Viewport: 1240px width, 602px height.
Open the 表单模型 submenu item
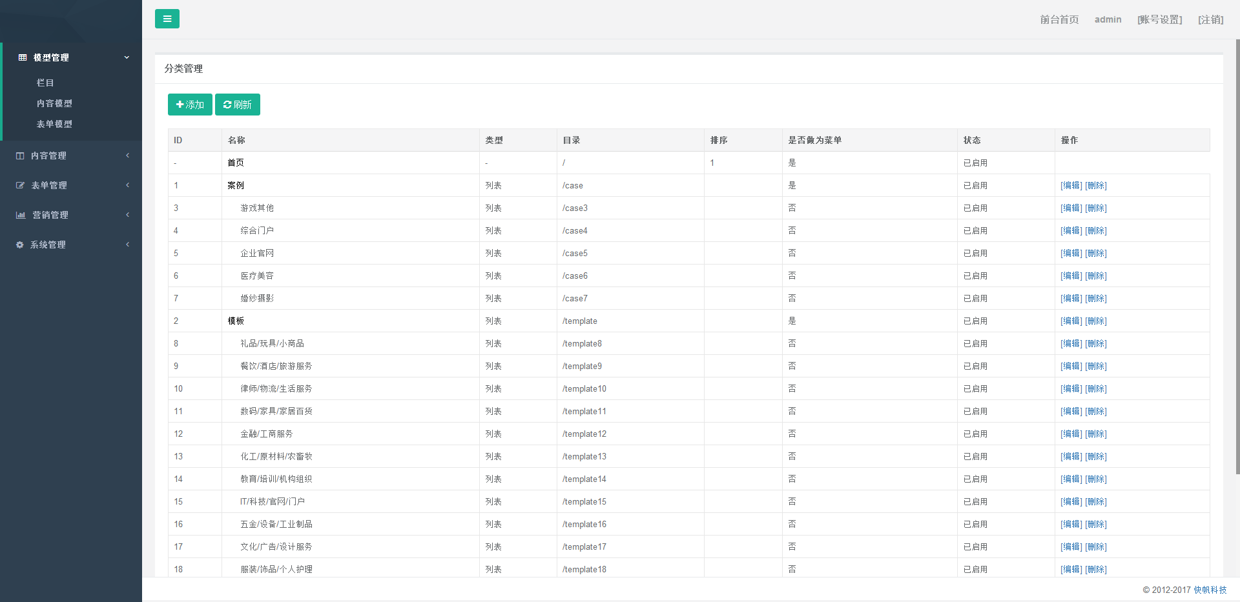[x=54, y=124]
